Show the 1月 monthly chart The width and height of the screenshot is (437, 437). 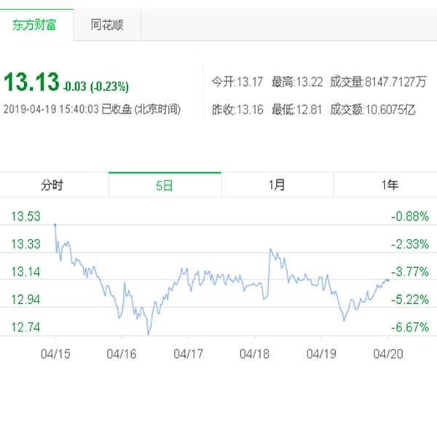coord(277,185)
